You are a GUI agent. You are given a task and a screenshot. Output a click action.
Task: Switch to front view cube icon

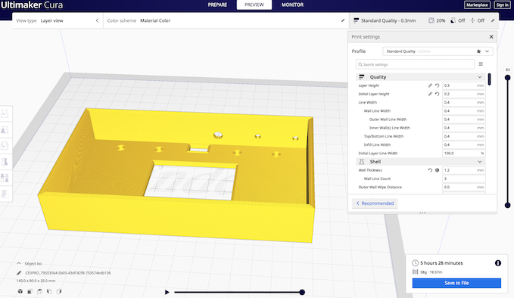pyautogui.click(x=30, y=291)
